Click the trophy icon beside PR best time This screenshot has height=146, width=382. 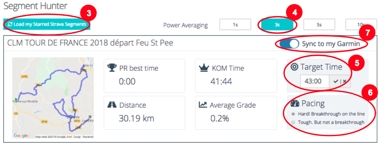tap(112, 68)
